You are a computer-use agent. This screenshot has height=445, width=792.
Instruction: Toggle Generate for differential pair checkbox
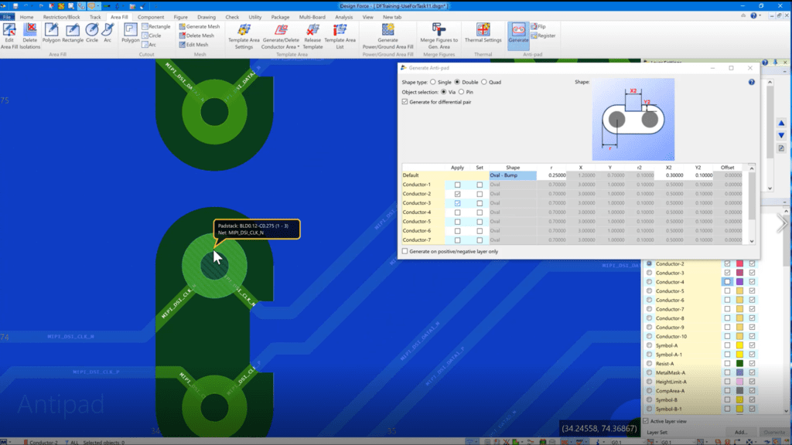[405, 101]
